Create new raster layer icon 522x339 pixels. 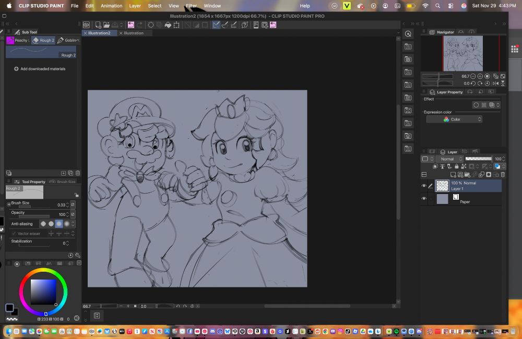point(453,175)
